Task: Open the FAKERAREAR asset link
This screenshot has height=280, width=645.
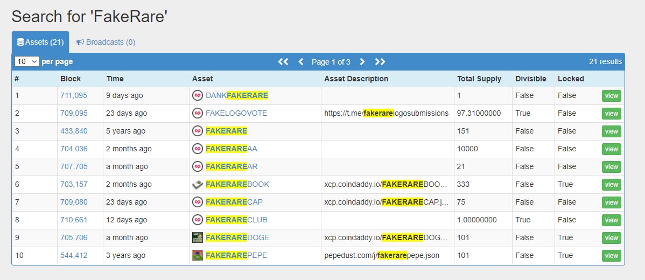Action: point(232,166)
